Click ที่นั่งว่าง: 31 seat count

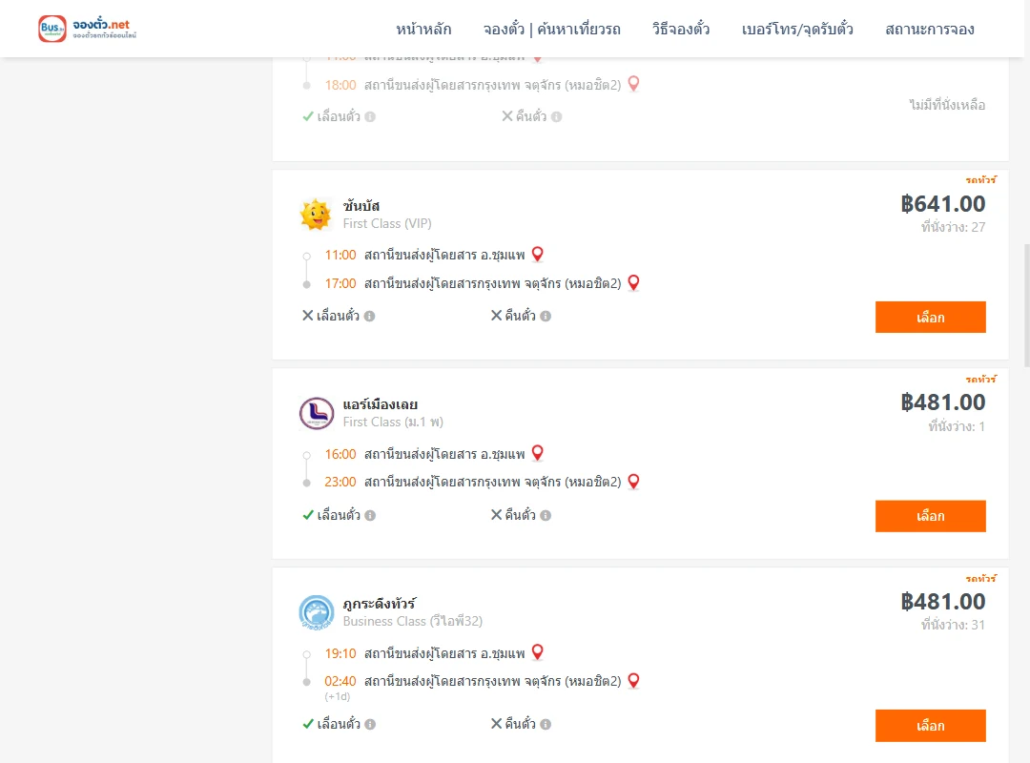click(953, 625)
